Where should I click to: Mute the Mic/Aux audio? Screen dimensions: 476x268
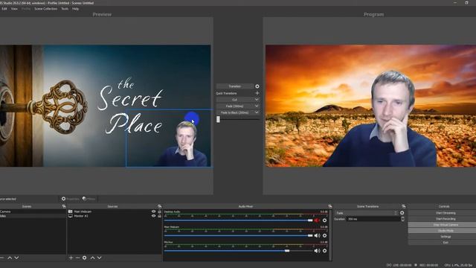pyautogui.click(x=317, y=251)
